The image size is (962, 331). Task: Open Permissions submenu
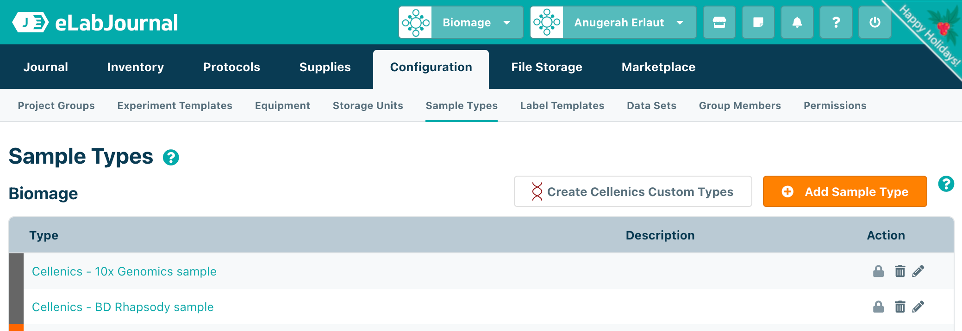[x=835, y=105]
